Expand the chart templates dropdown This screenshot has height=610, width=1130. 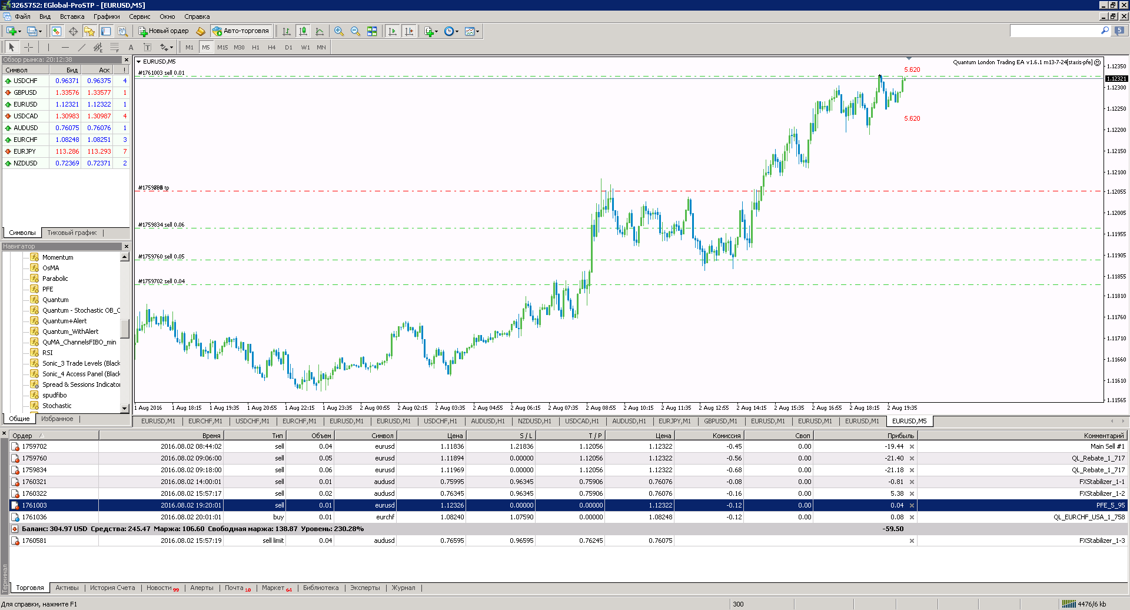471,31
